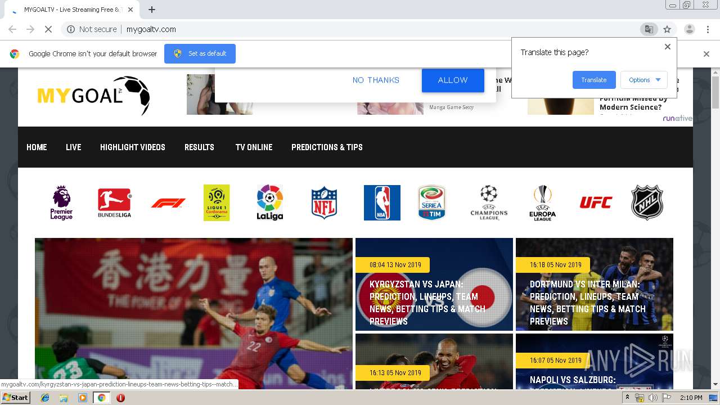Go back to previous page

(12, 29)
